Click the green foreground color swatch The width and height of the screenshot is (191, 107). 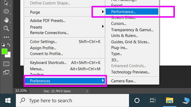[4, 51]
